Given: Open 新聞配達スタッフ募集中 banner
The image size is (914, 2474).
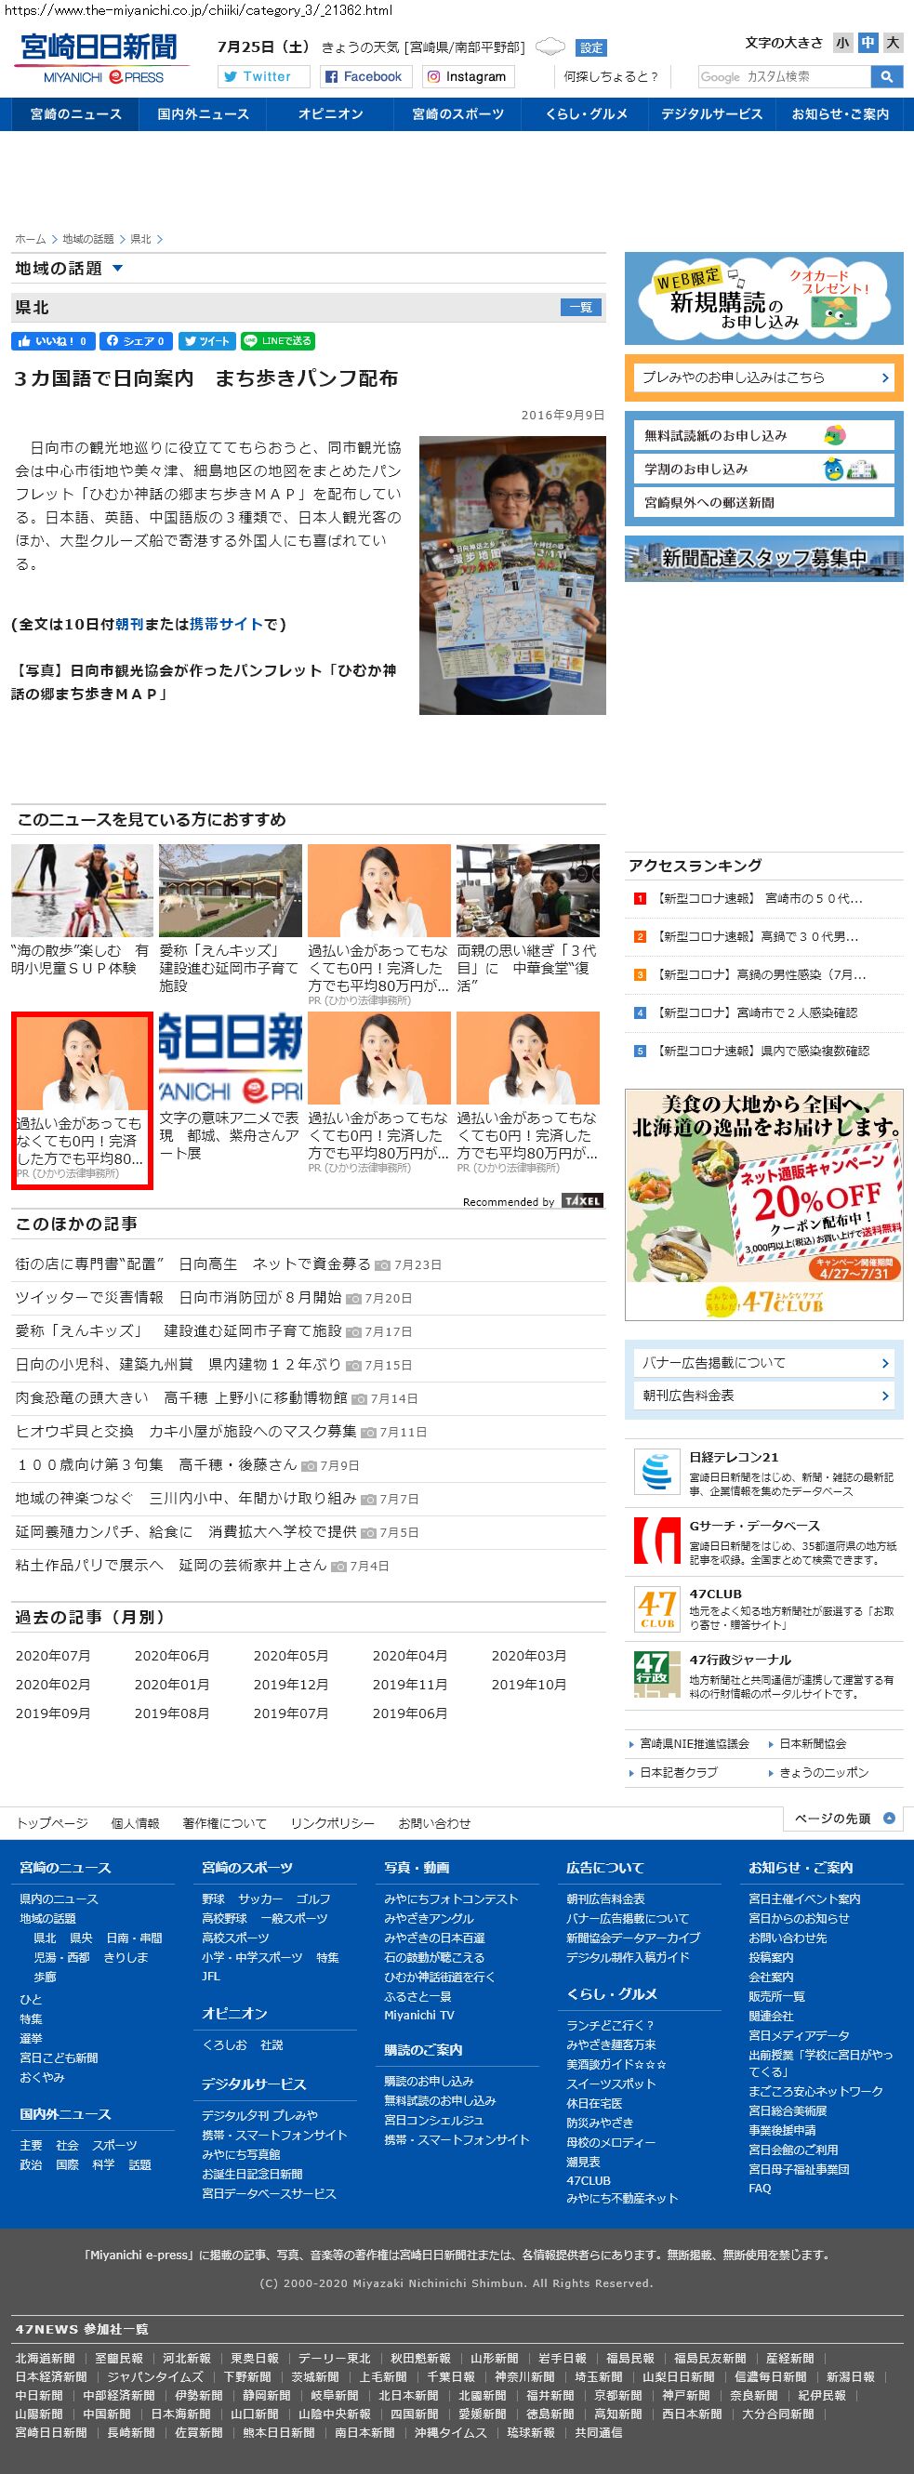Looking at the screenshot, I should tap(764, 558).
